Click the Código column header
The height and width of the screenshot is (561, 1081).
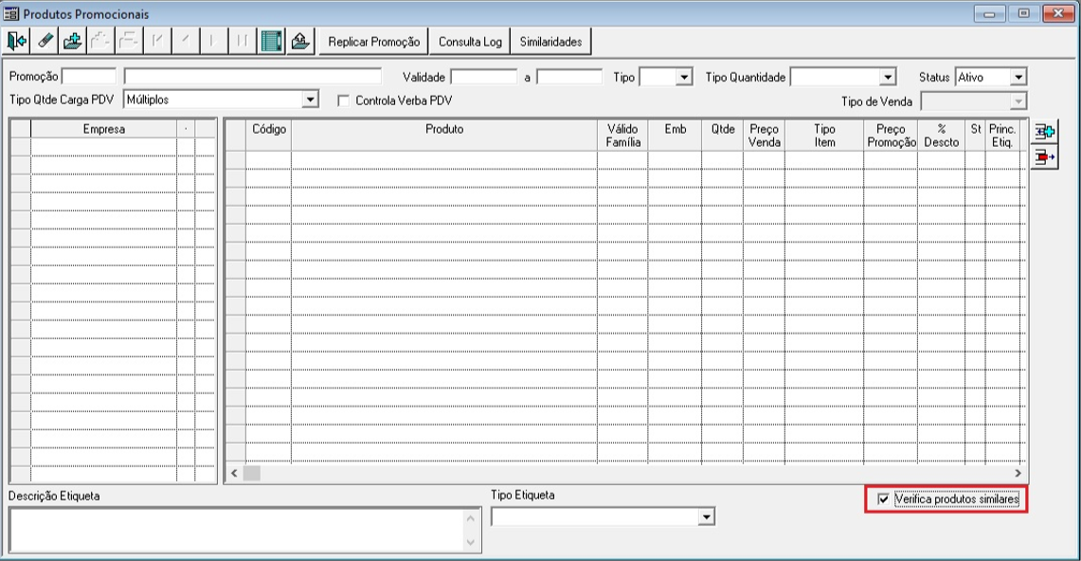[x=269, y=136]
